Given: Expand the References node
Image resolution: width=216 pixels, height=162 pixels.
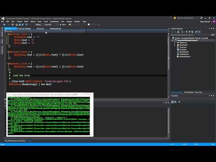Looking at the screenshot, I should click(175, 43).
